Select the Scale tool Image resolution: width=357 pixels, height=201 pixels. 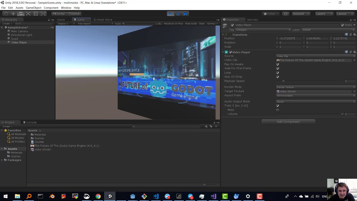point(28,14)
